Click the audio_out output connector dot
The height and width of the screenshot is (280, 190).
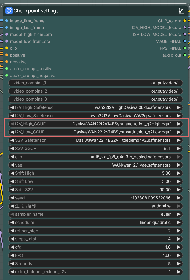pos(184,55)
